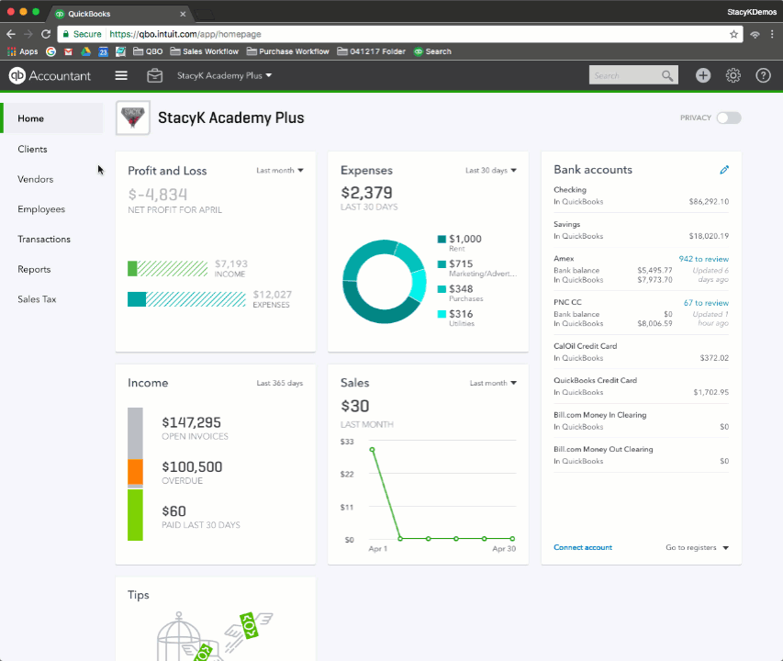This screenshot has height=661, width=783.
Task: Click the browser back arrow
Action: [x=11, y=34]
